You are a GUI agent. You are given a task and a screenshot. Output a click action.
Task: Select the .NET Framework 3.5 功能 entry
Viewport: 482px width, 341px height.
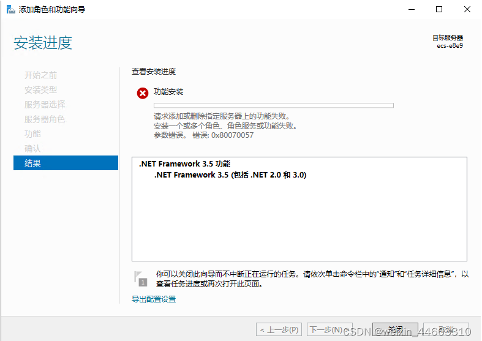184,164
